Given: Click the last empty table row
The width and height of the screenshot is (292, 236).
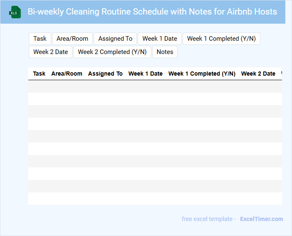Looking at the screenshot, I should point(155,199).
